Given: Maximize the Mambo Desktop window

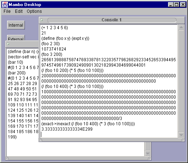Looking at the screenshot, I should click(177, 5).
